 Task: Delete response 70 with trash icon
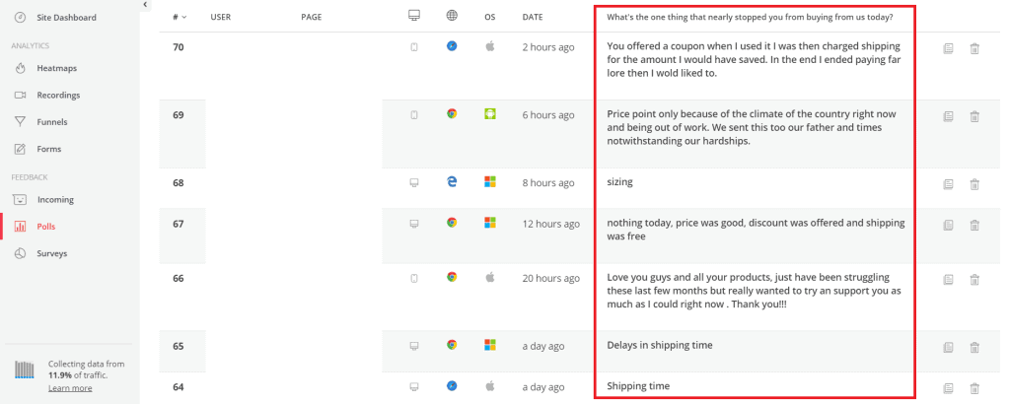point(974,48)
